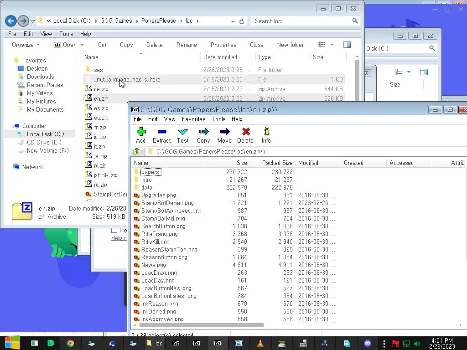Click the sex folder icon in Explorer
This screenshot has height=350, width=467.
(x=88, y=69)
